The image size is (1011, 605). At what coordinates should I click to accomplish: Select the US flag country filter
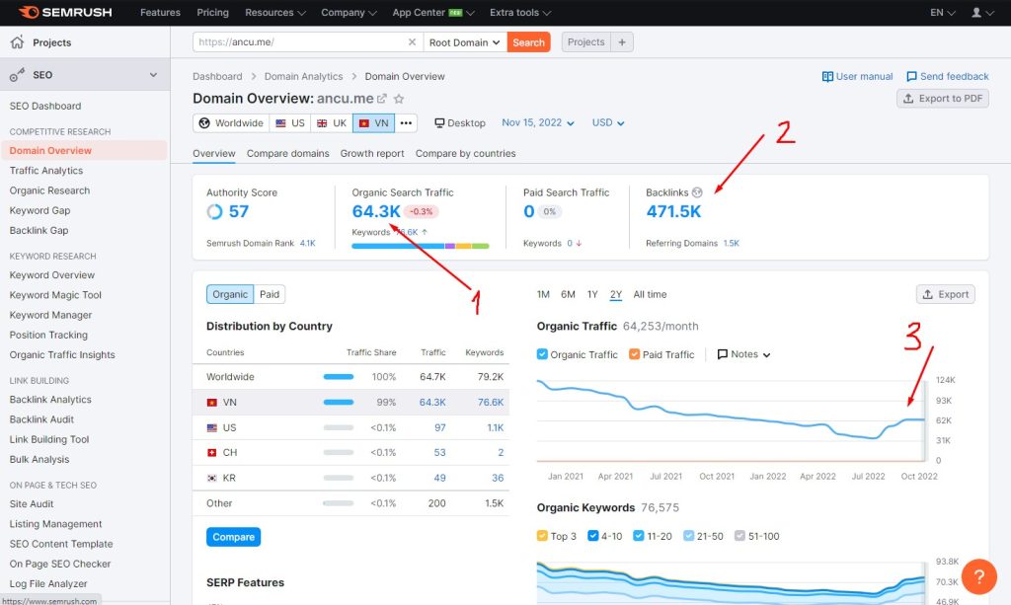pos(290,123)
